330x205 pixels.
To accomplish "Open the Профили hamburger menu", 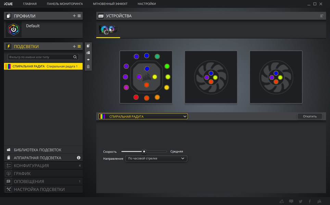I will click(79, 16).
